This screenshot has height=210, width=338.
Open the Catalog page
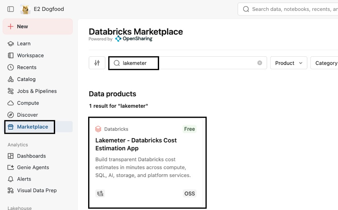38,79
